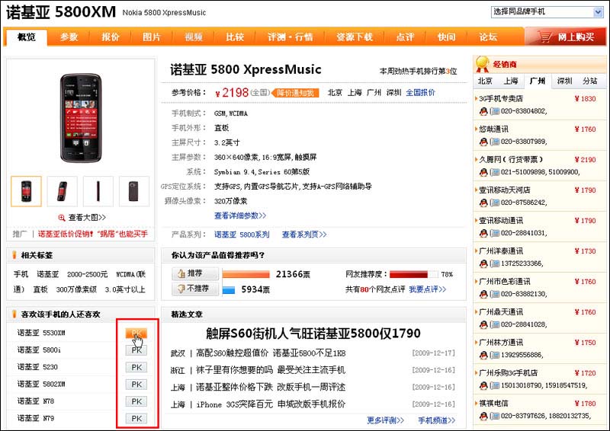Image resolution: width=610 pixels, height=431 pixels.
Task: Select the back-view phone thumbnail
Action: [134, 191]
